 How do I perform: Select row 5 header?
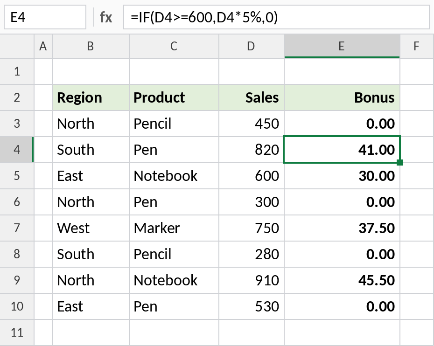(x=17, y=176)
